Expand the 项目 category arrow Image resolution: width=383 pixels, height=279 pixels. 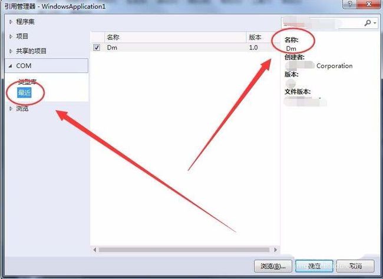(x=11, y=36)
